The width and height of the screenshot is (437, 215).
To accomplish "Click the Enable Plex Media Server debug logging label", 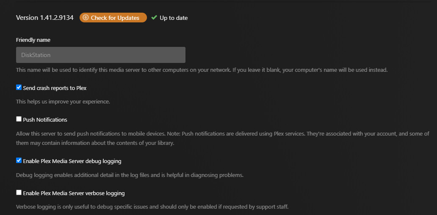I will (72, 161).
